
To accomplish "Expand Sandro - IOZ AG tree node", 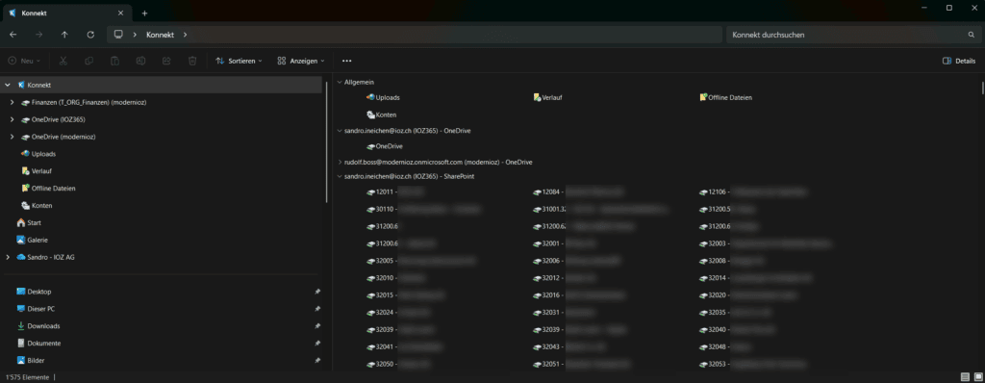I will [8, 257].
